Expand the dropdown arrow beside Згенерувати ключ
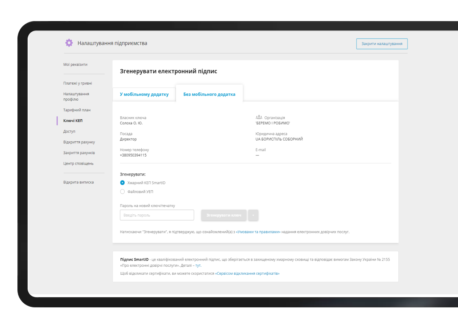 click(x=253, y=215)
